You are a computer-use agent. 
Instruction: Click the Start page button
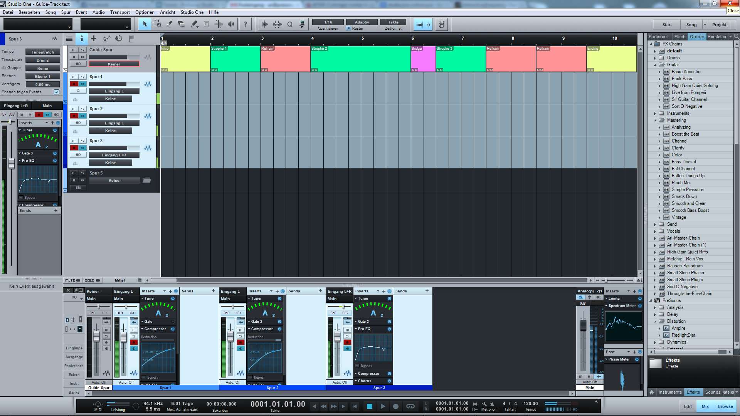click(x=667, y=25)
